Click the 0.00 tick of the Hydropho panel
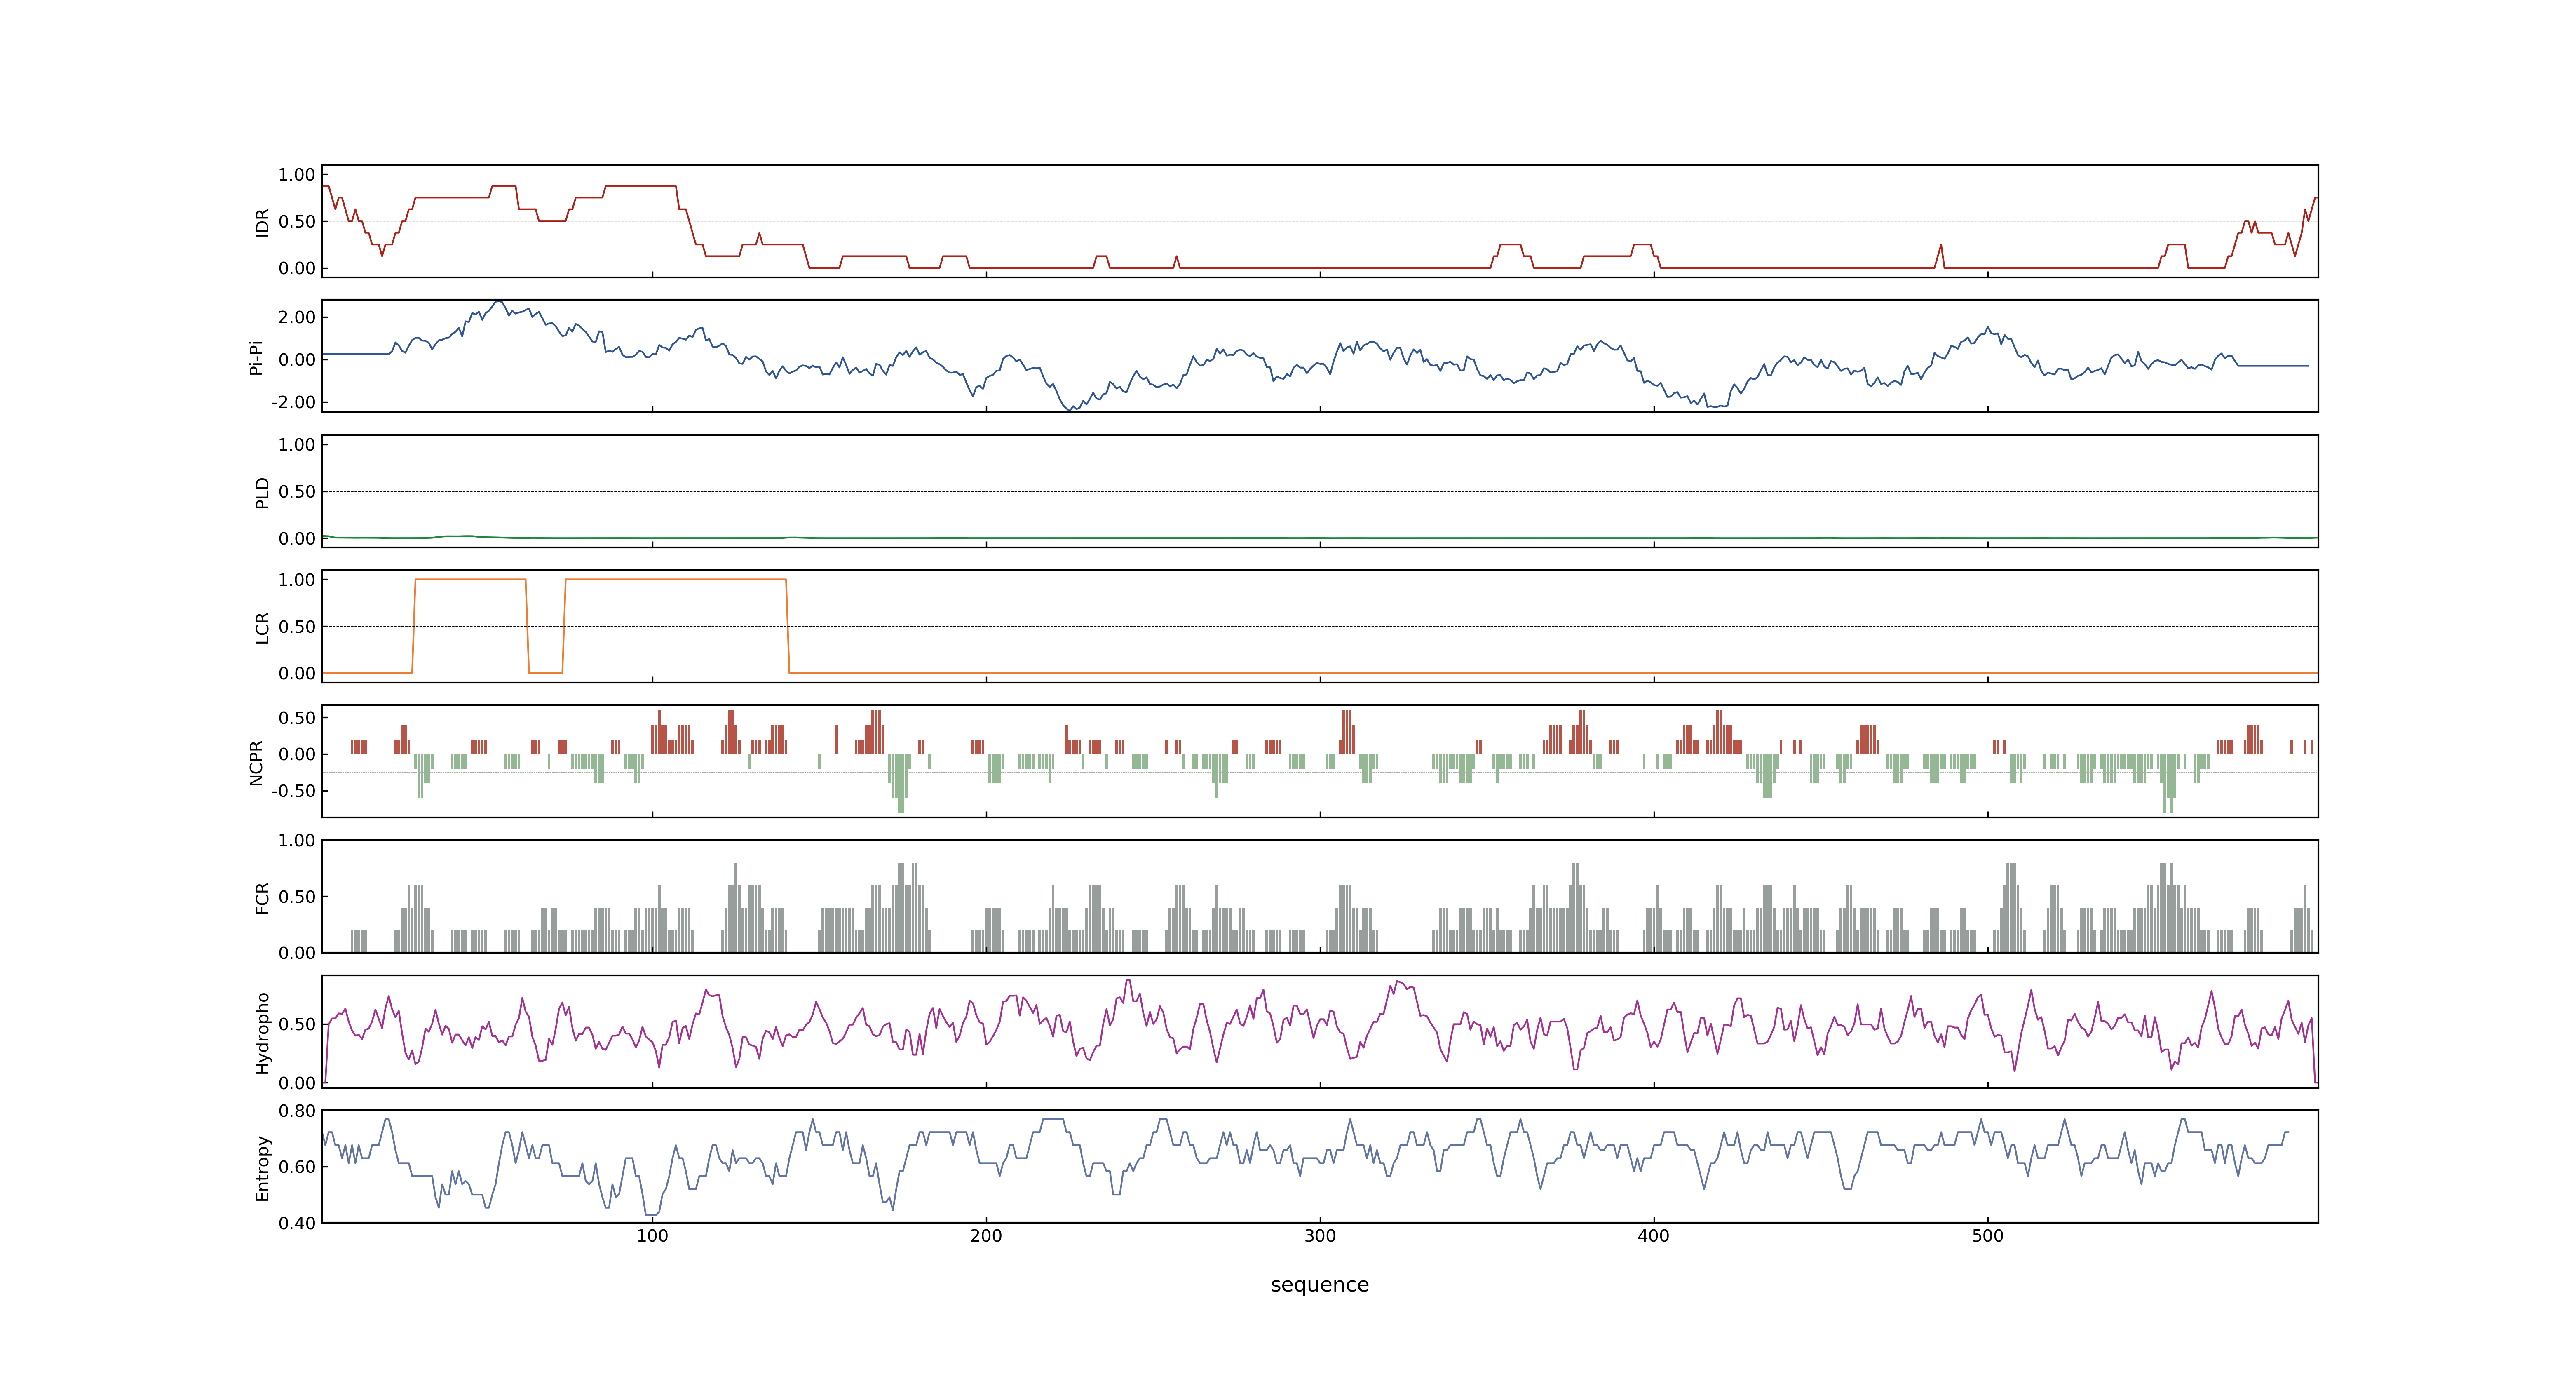 click(x=297, y=1083)
